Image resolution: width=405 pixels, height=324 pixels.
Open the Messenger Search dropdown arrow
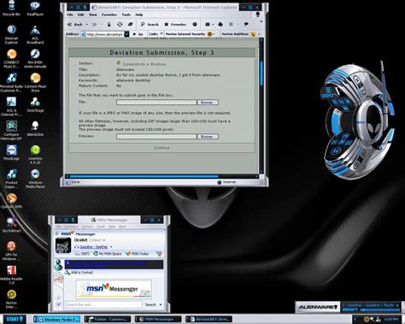click(x=161, y=304)
